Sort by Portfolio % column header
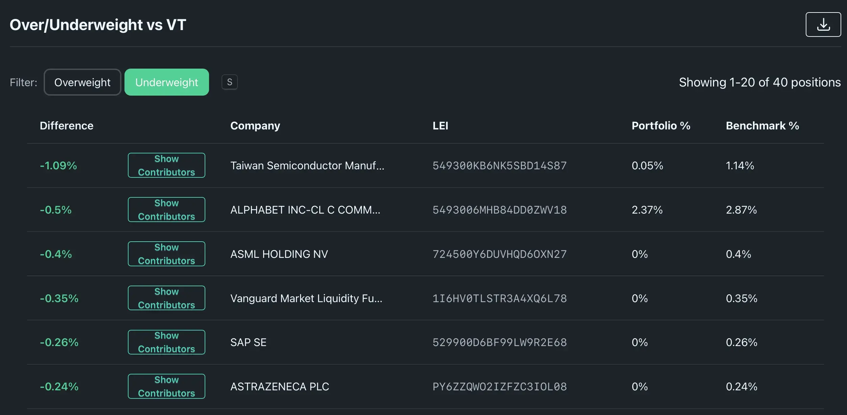 [x=661, y=126]
